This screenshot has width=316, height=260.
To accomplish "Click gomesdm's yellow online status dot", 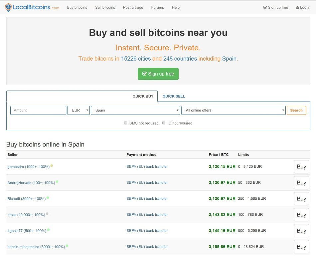I will click(x=52, y=165).
